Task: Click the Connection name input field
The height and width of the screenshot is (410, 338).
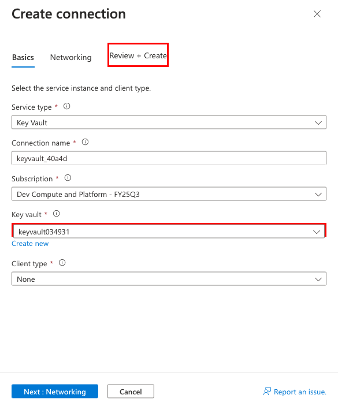Action: coord(169,158)
